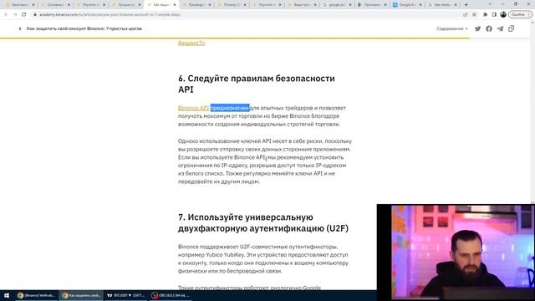535x301 pixels.
Task: Open Как защитить Chrome taskbar window
Action: tap(81, 295)
